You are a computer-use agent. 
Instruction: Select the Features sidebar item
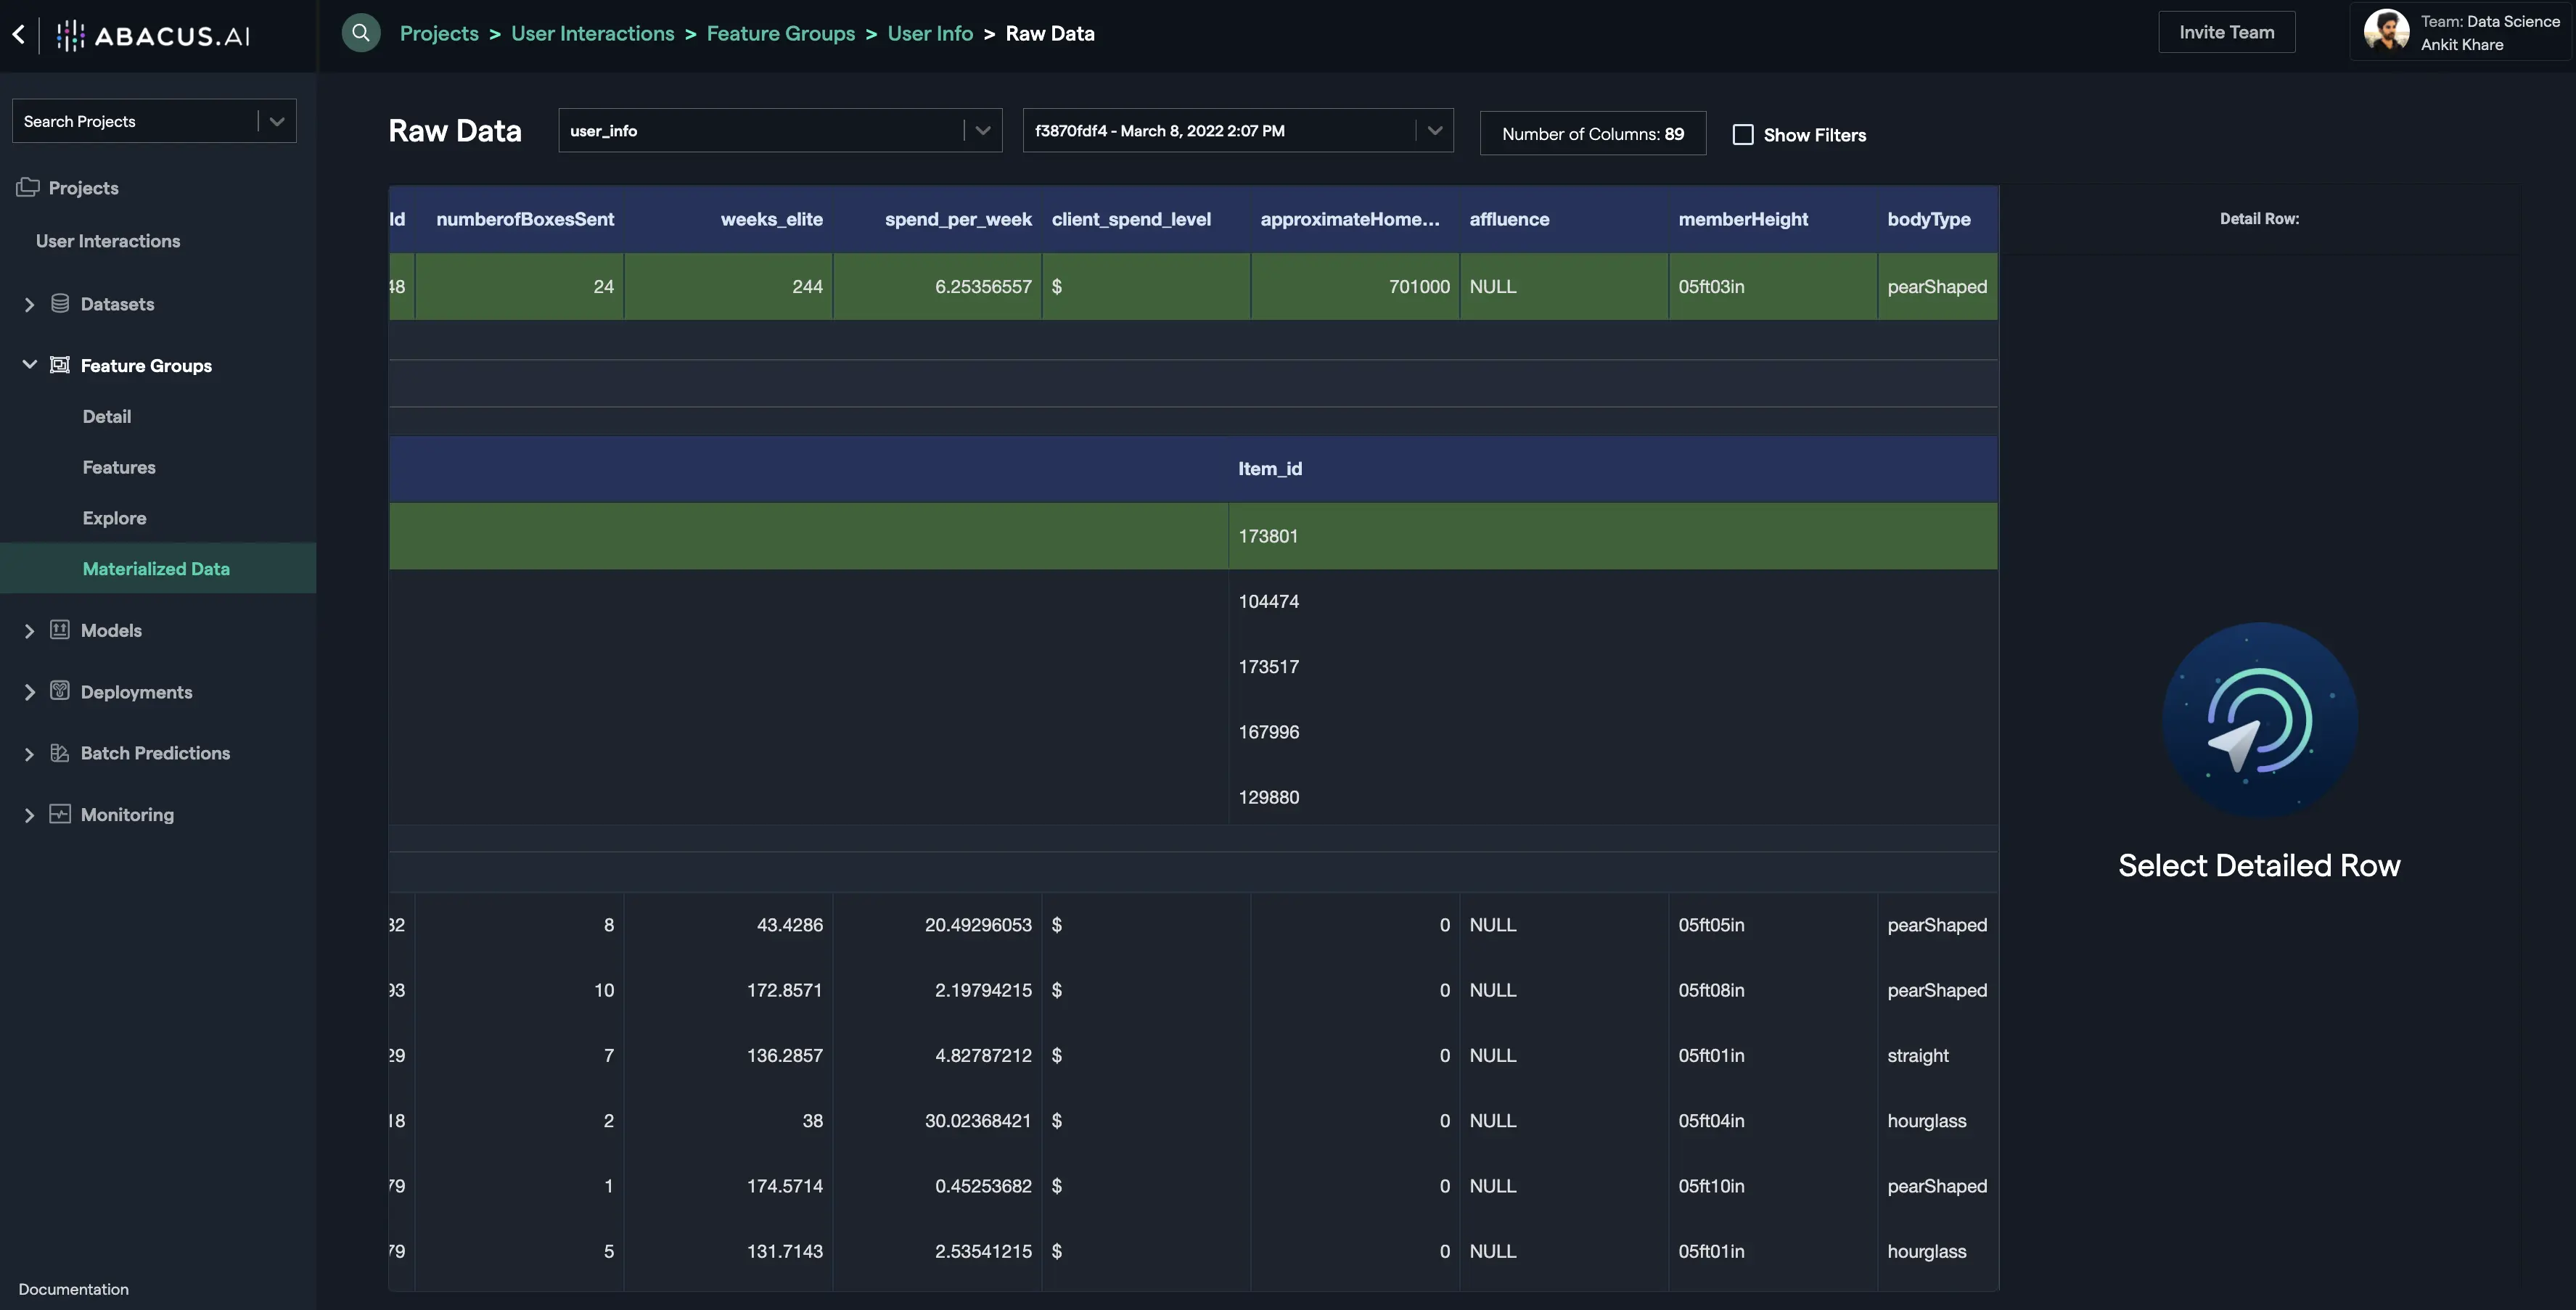(x=119, y=467)
